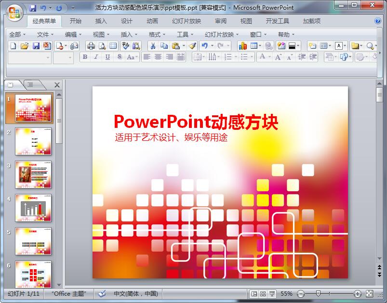This screenshot has width=387, height=303.
Task: Toggle Italic formatting
Action: (96, 57)
